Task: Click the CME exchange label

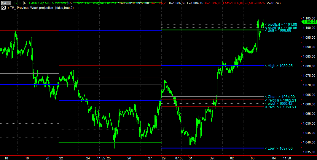Action: point(88,3)
